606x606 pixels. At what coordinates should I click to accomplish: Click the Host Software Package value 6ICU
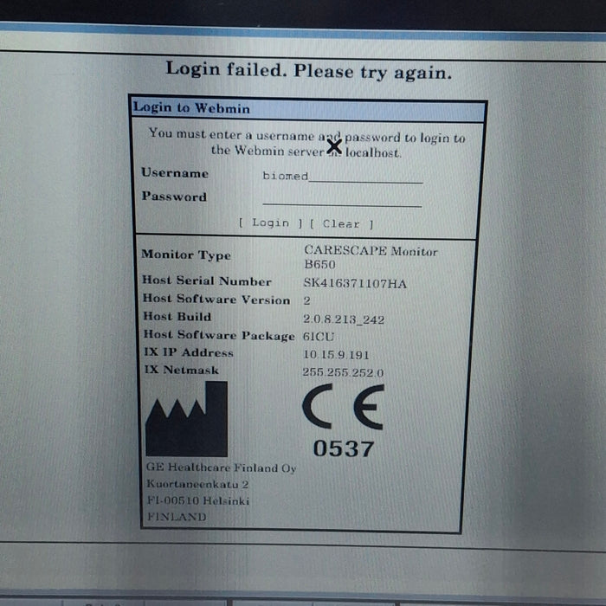click(x=319, y=337)
